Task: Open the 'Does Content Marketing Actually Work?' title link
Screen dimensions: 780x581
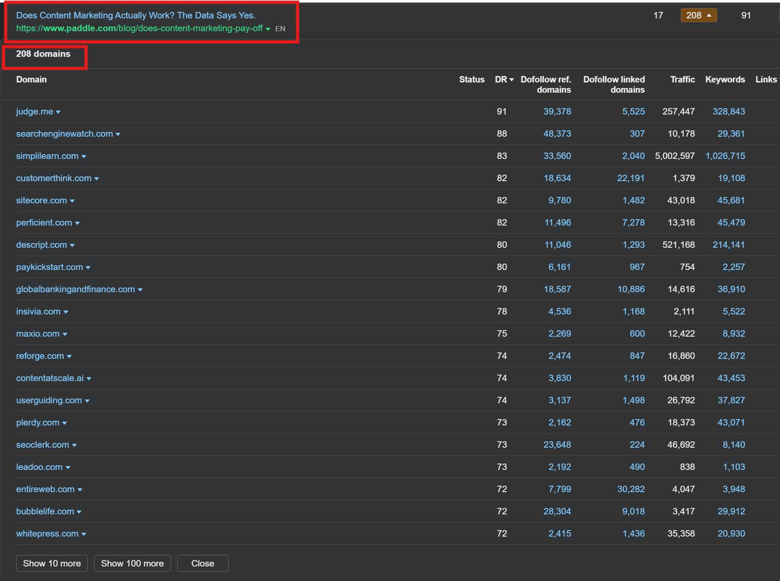Action: 136,15
